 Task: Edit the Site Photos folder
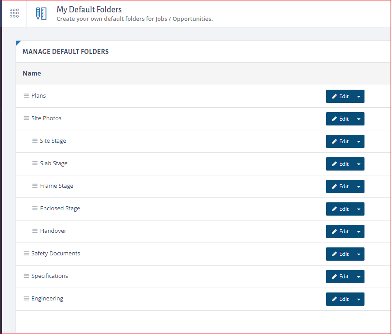[x=340, y=119]
